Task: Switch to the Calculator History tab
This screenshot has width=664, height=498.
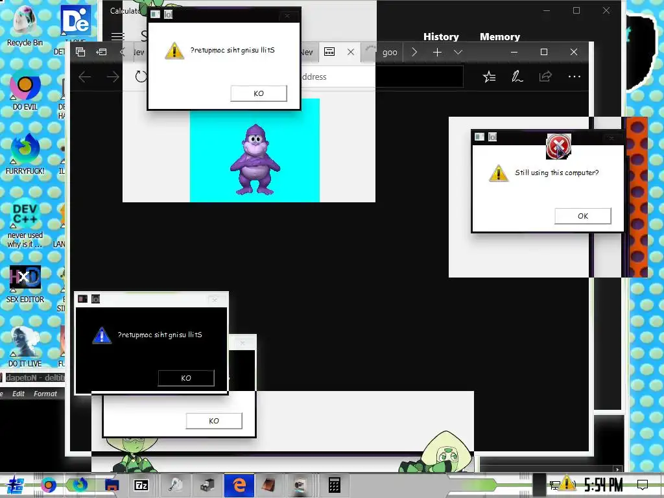Action: (x=441, y=37)
